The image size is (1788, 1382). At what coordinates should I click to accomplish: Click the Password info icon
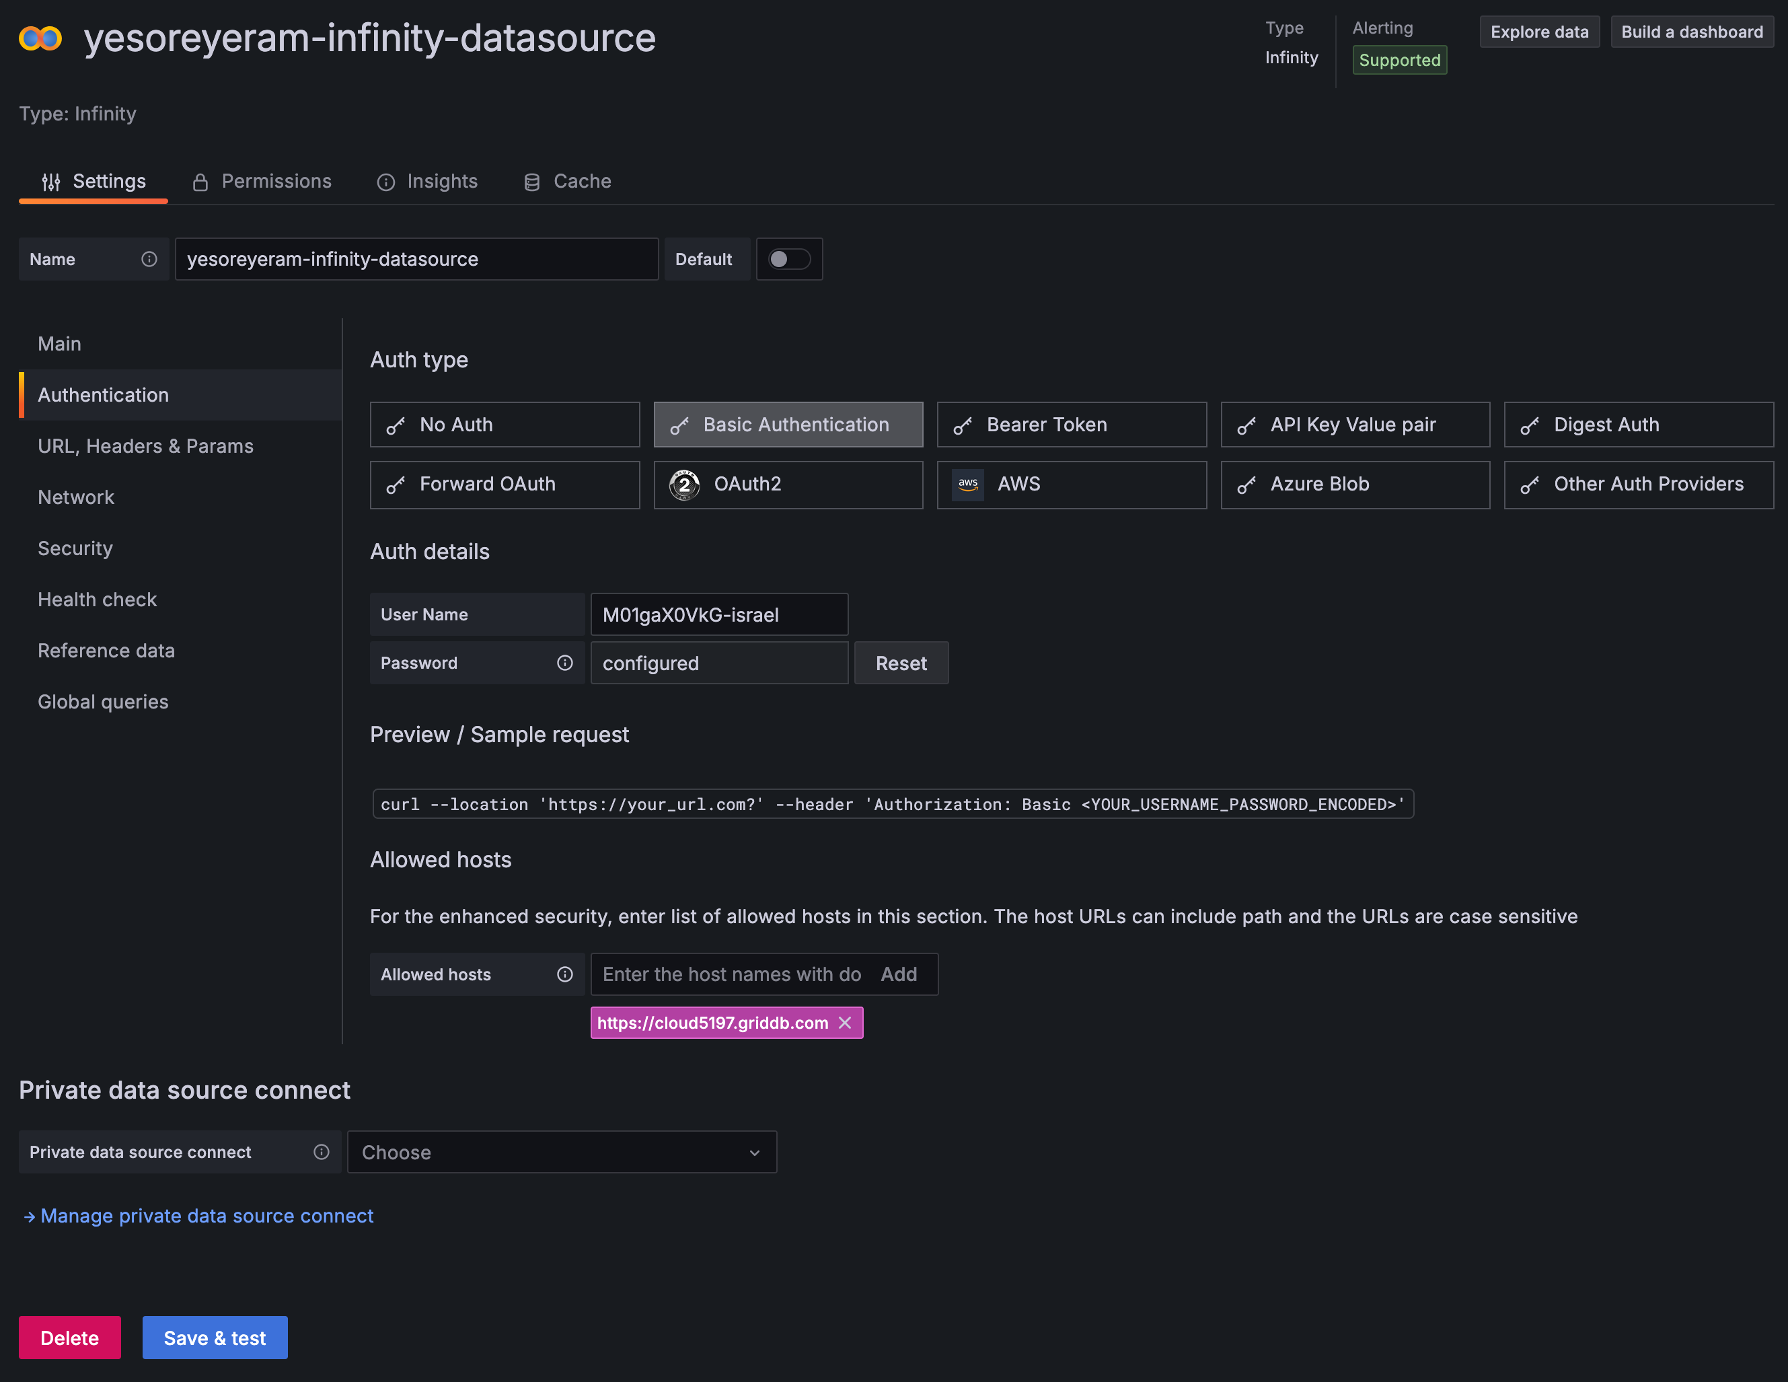click(x=565, y=663)
